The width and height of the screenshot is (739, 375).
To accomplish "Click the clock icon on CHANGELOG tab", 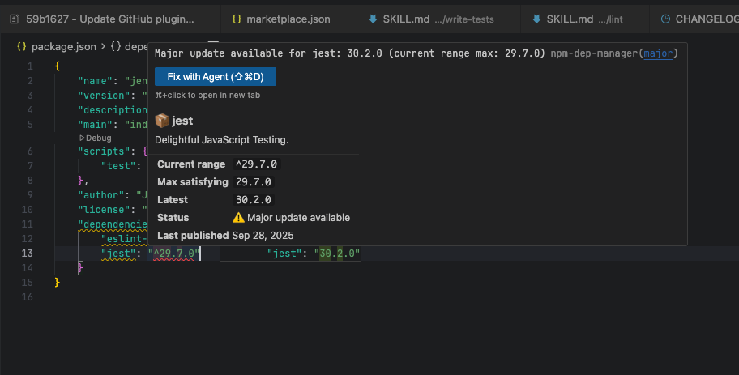I will (665, 19).
